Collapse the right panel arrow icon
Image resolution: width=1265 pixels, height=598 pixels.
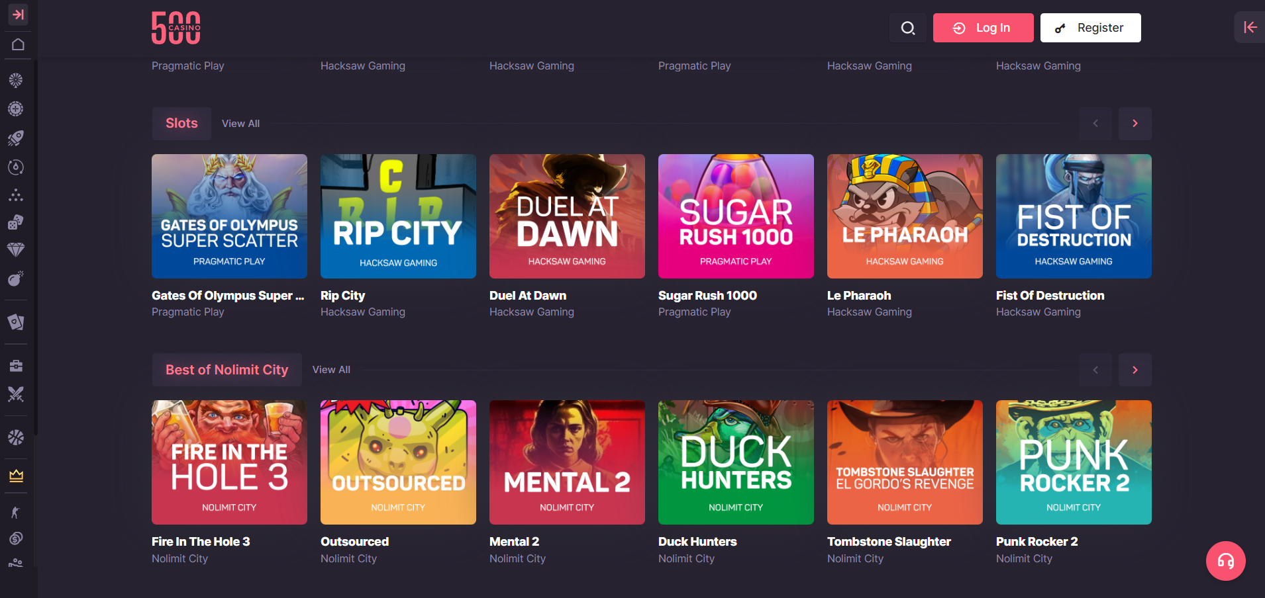pos(1250,27)
